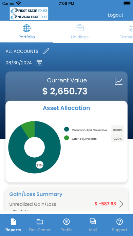Edit account selection with pencil icon
133x236 pixels.
[x=46, y=51]
